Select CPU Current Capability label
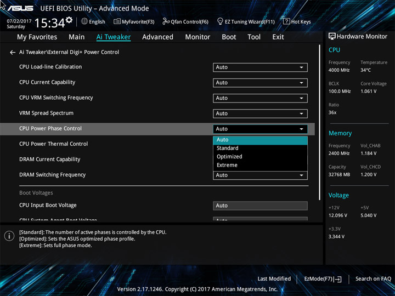395x296 pixels. pyautogui.click(x=47, y=82)
